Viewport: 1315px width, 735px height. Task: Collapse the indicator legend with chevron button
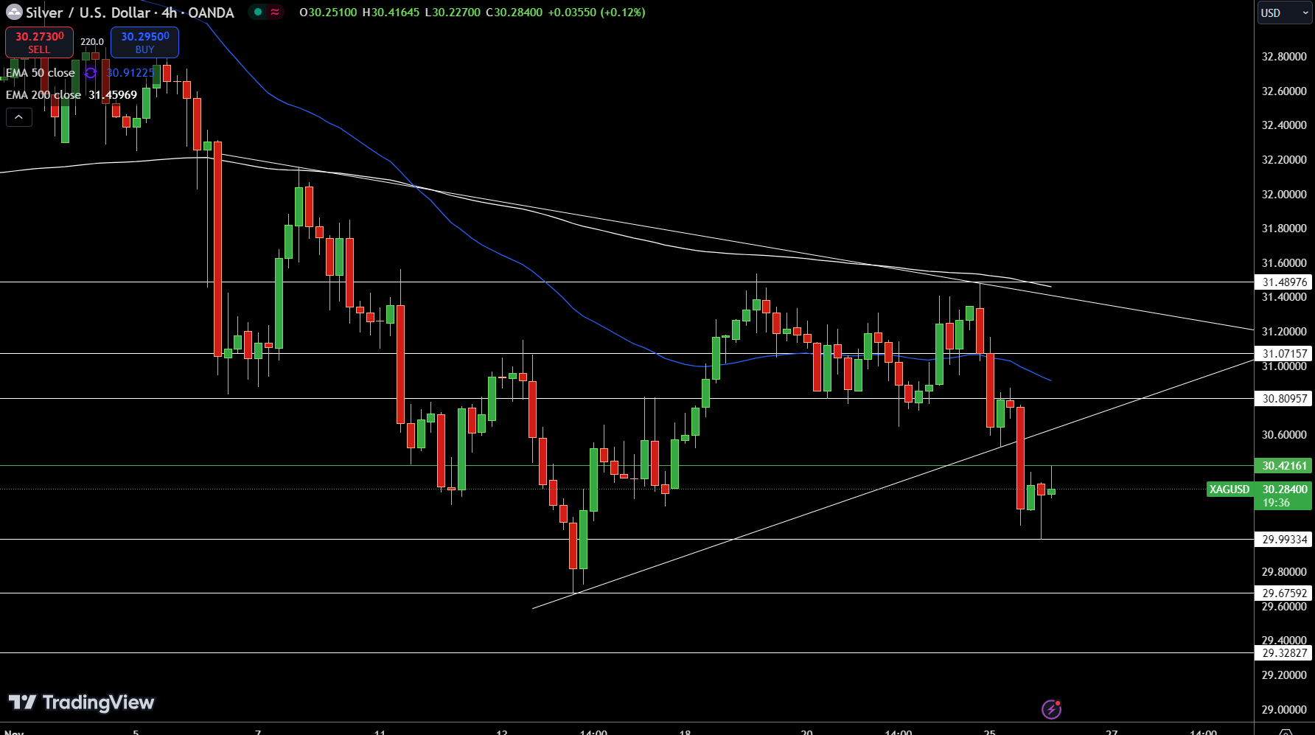coord(19,116)
